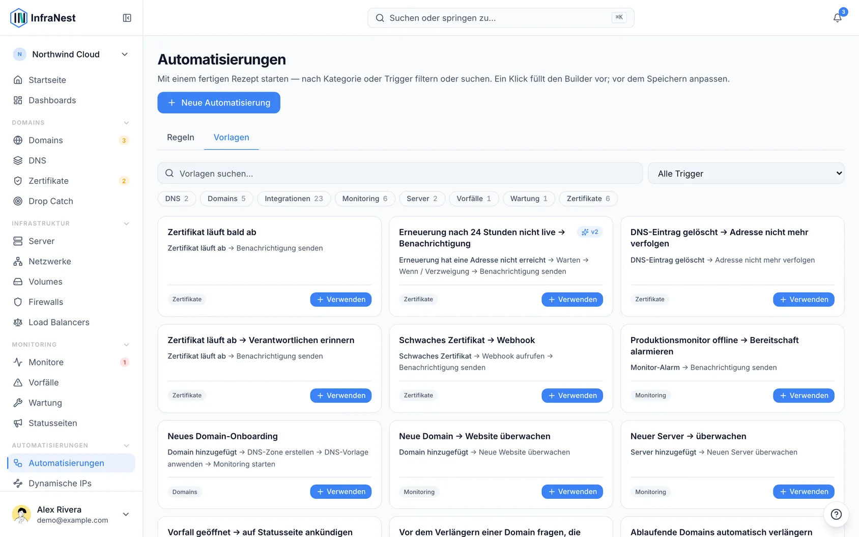
Task: Click the disk icon next to Volumes
Action: click(x=18, y=281)
